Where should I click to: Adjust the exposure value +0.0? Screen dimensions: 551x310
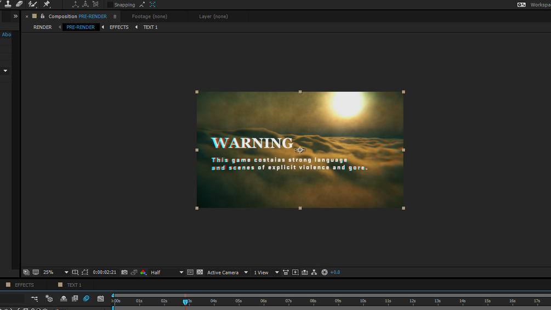(x=335, y=272)
